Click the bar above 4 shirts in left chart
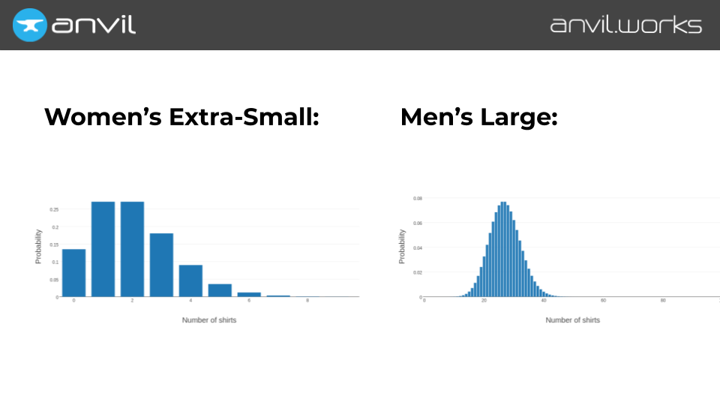The image size is (720, 405). (190, 280)
